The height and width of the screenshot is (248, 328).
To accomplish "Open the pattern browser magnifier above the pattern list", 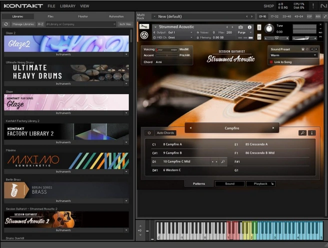I will click(302, 133).
